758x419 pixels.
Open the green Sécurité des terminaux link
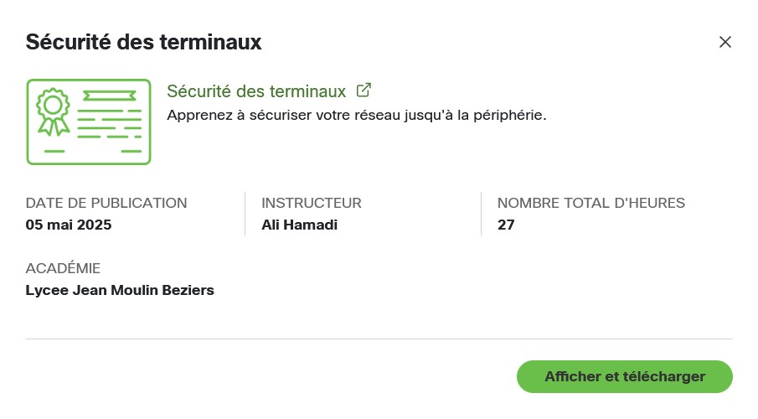(256, 91)
